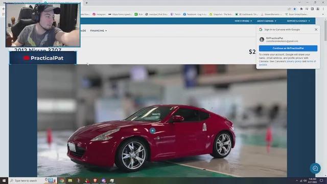Open the Brave browser taskbar icon
Image resolution: width=327 pixels, height=184 pixels.
click(95, 180)
